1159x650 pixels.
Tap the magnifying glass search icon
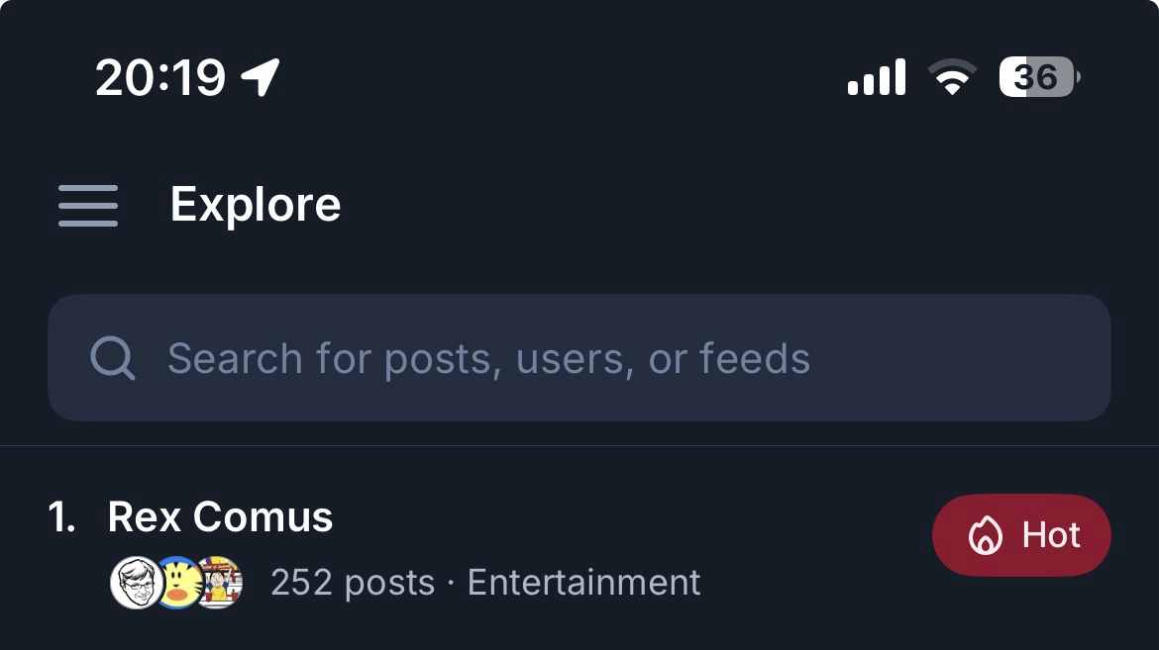click(112, 358)
